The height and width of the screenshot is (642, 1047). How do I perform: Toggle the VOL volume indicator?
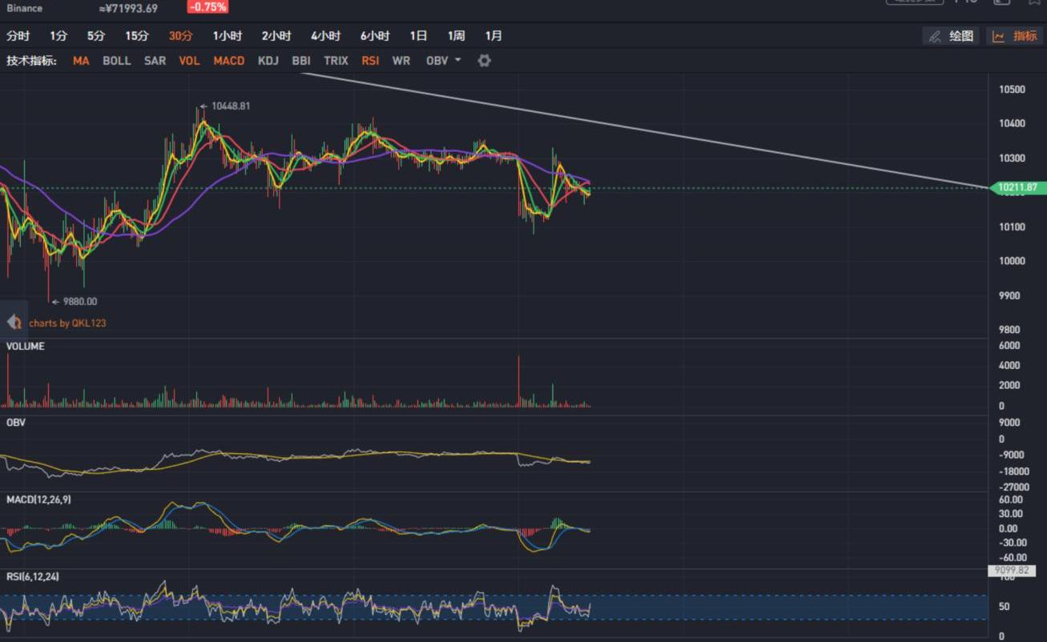click(x=189, y=61)
